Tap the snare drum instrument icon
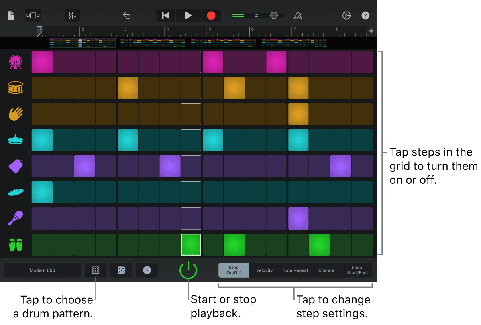Screen dimensions: 481x325 pos(15,88)
